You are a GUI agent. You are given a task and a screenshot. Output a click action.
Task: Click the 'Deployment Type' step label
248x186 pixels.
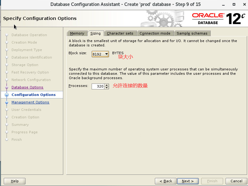pos(27,50)
